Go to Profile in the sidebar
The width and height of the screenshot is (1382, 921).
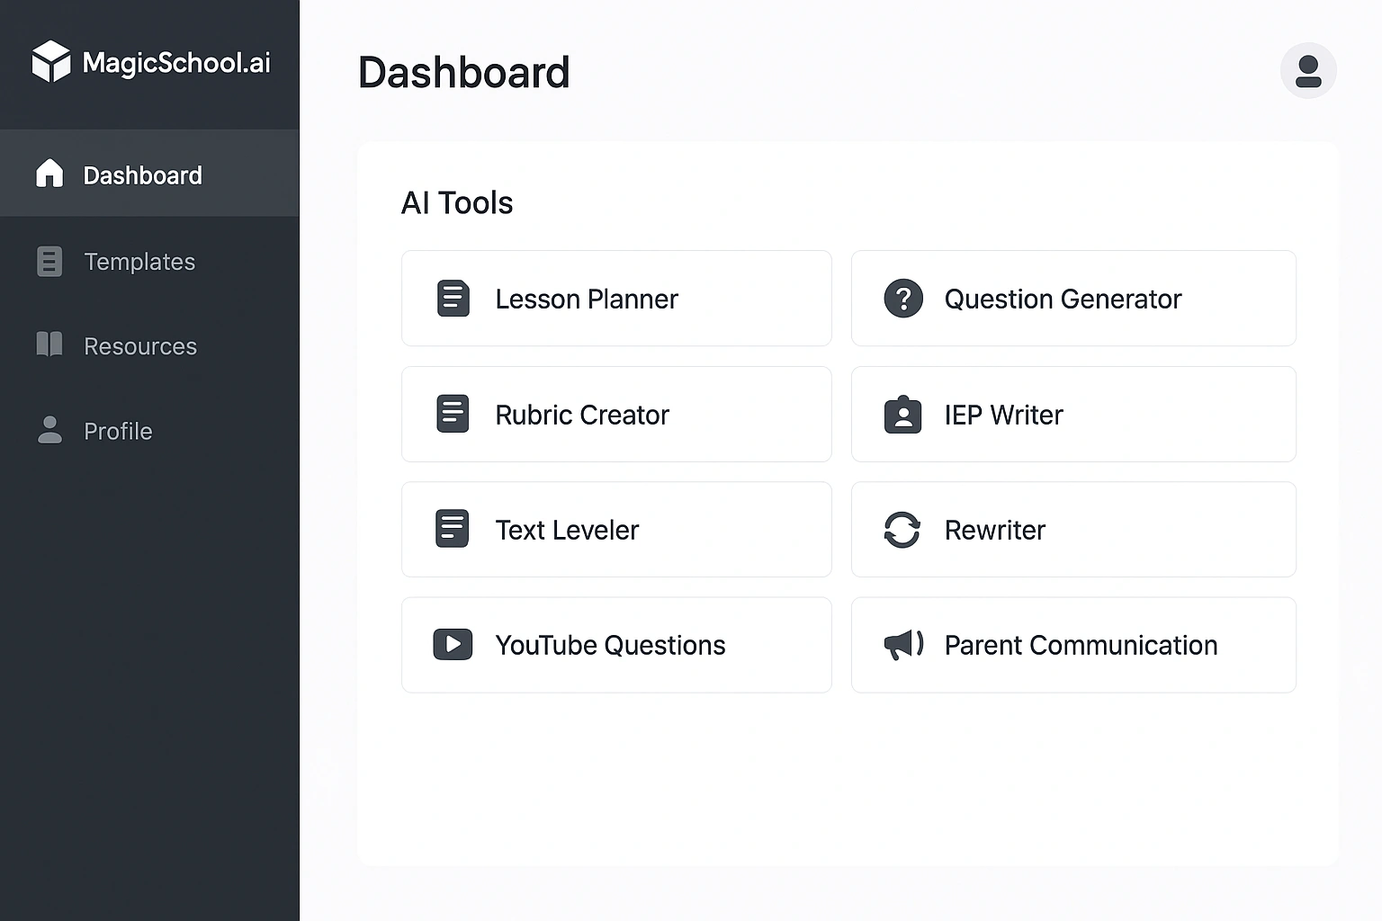117,432
